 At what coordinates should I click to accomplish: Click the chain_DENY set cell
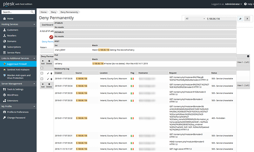(x=60, y=50)
